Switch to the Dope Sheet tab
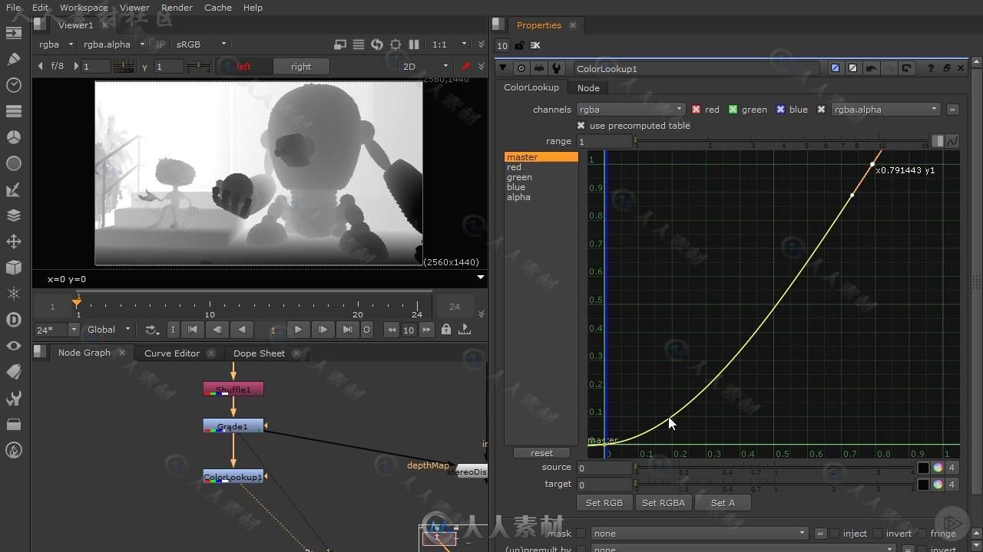This screenshot has width=983, height=552. (x=259, y=353)
